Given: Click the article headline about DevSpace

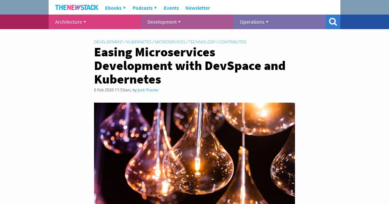Looking at the screenshot, I should pos(190,66).
